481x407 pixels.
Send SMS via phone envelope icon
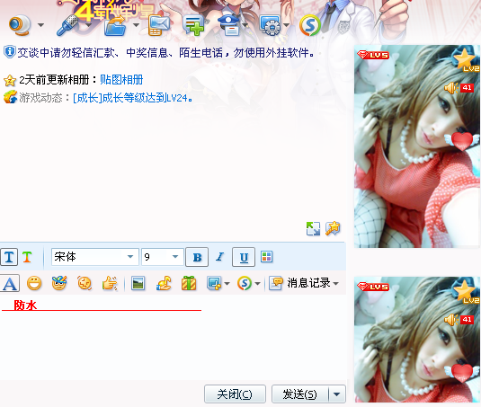pos(159,26)
